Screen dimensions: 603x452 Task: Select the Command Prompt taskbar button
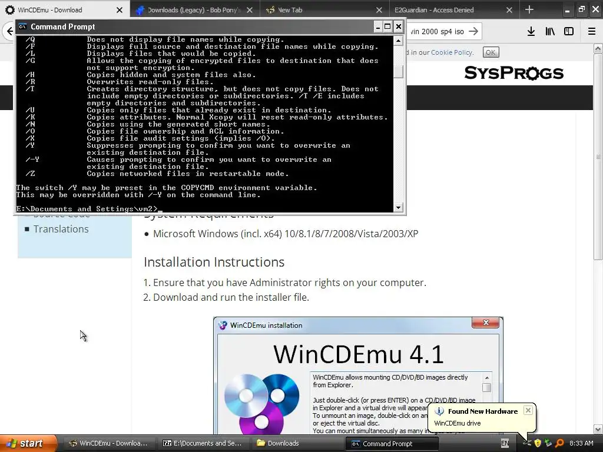[x=391, y=444]
